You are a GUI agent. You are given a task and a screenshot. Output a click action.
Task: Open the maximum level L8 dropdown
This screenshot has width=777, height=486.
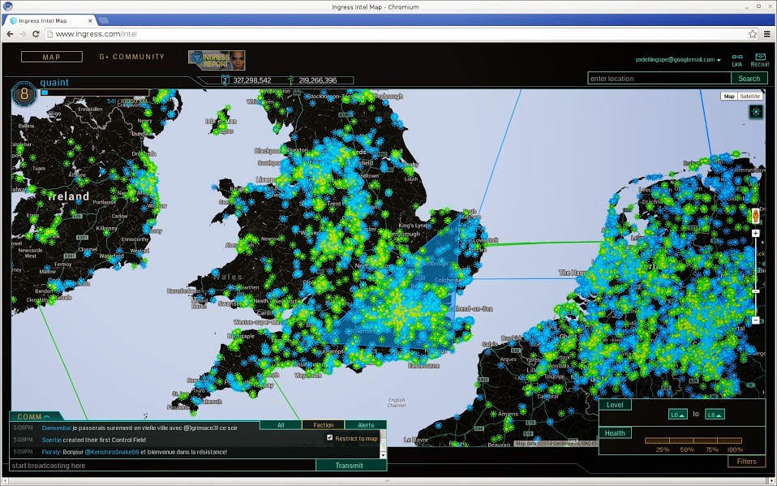(715, 415)
